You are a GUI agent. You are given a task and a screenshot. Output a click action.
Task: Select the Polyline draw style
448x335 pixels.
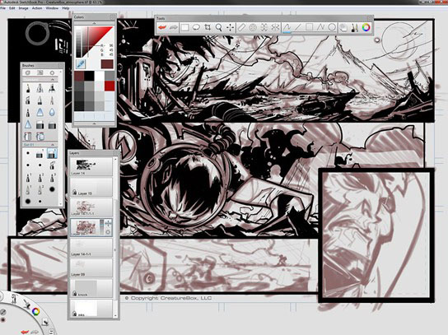pos(320,27)
